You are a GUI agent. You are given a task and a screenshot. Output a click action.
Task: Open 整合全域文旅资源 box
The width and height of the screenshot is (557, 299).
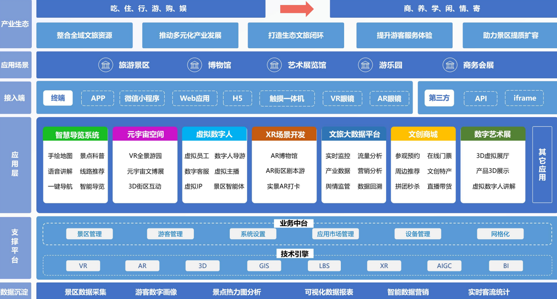85,35
